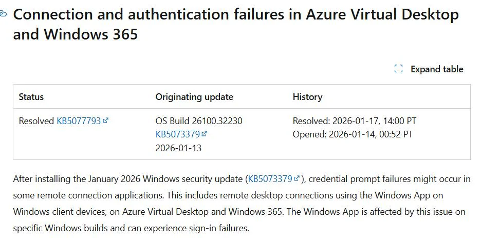
Task: Click external-link icon next to KB5077793
Action: point(106,121)
